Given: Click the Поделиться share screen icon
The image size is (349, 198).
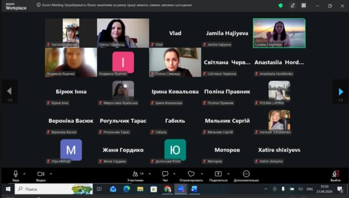Looking at the screenshot, I should [x=218, y=174].
